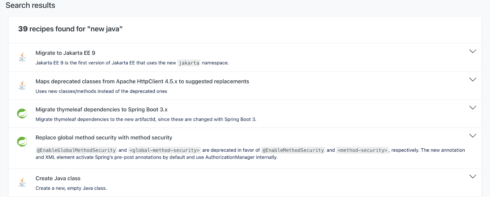Image resolution: width=490 pixels, height=197 pixels.
Task: Click the Search results heading
Action: point(30,6)
